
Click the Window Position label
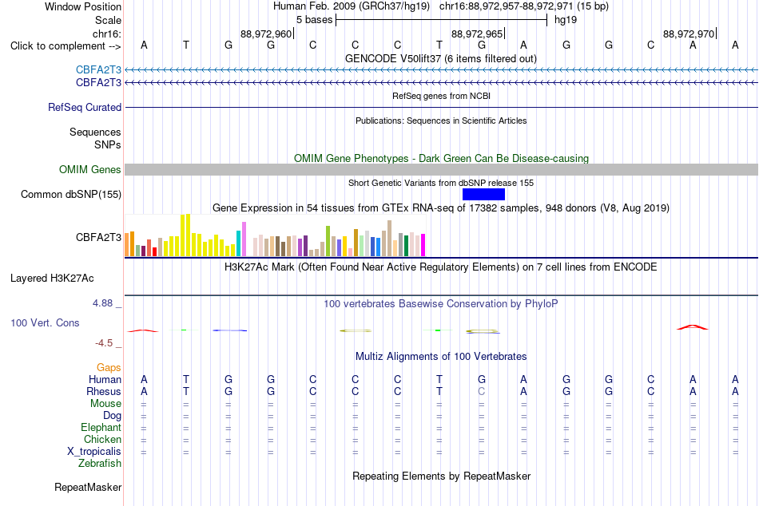(83, 6)
